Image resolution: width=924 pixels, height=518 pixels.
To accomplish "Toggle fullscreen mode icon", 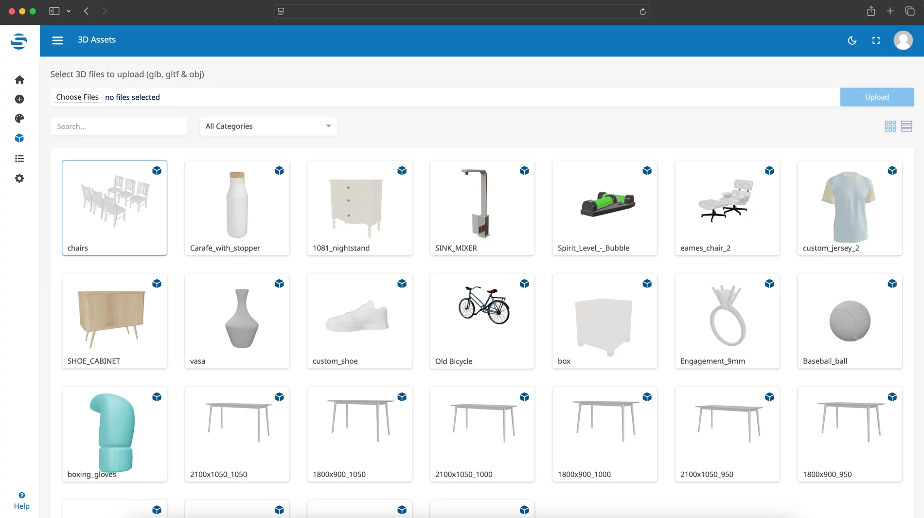I will (876, 40).
